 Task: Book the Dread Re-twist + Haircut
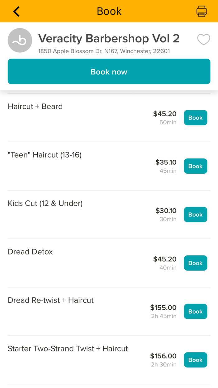click(x=195, y=311)
